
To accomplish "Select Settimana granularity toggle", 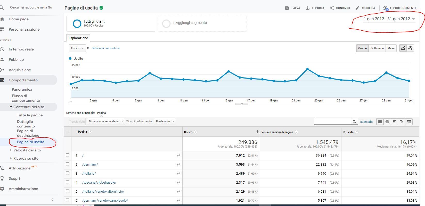I will coord(377,48).
